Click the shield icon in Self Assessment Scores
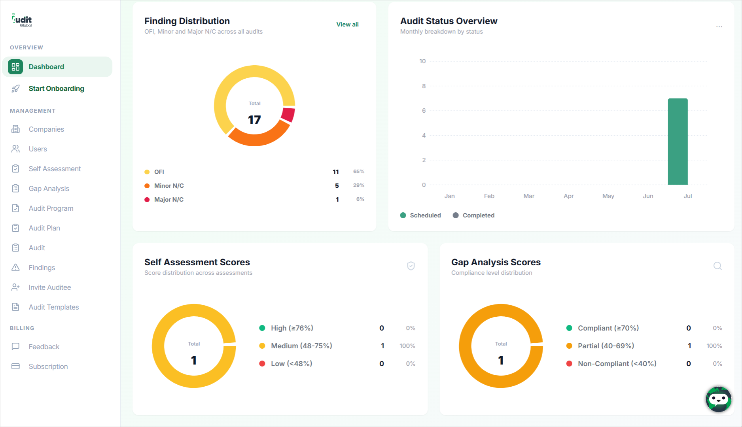 (x=411, y=266)
